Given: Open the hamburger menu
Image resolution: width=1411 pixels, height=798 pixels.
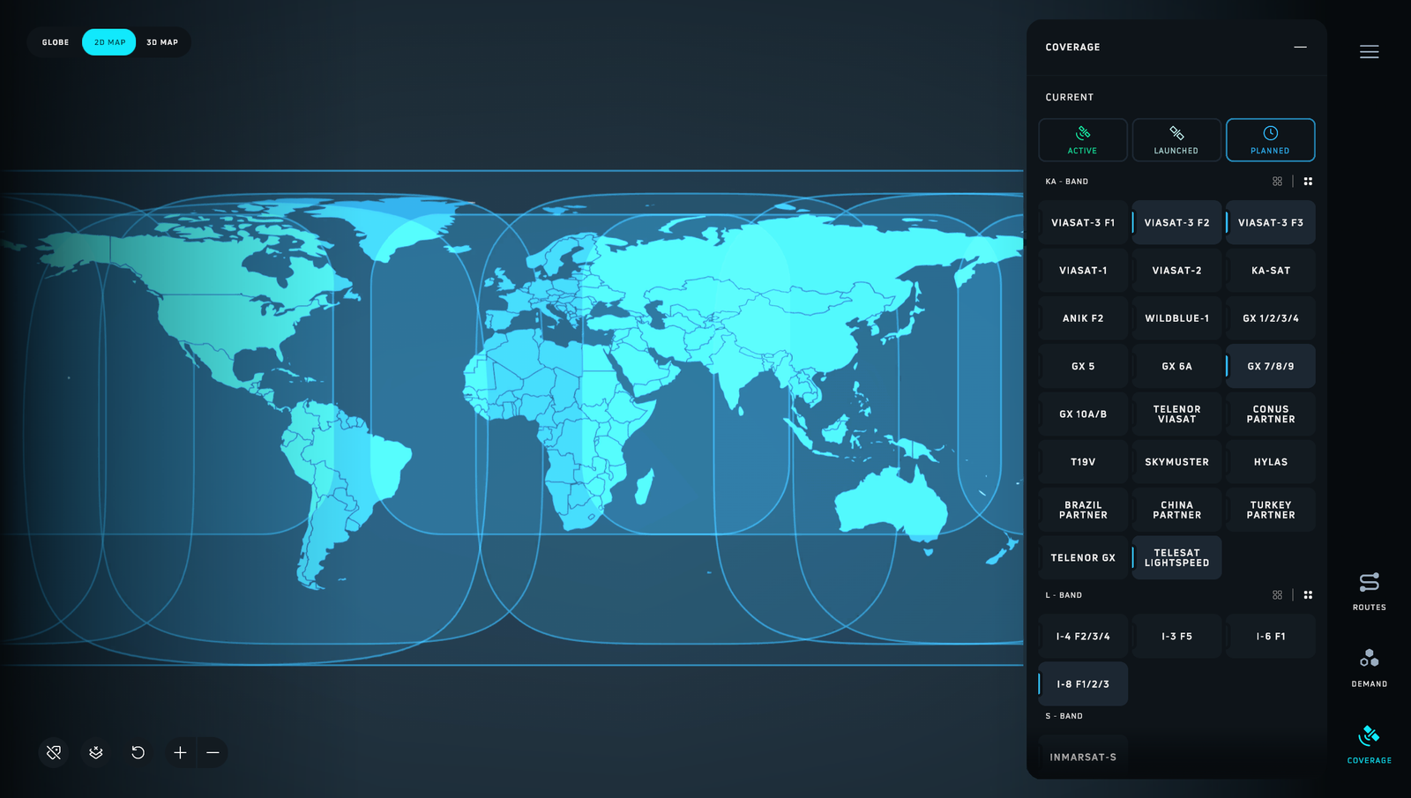Looking at the screenshot, I should pyautogui.click(x=1369, y=52).
